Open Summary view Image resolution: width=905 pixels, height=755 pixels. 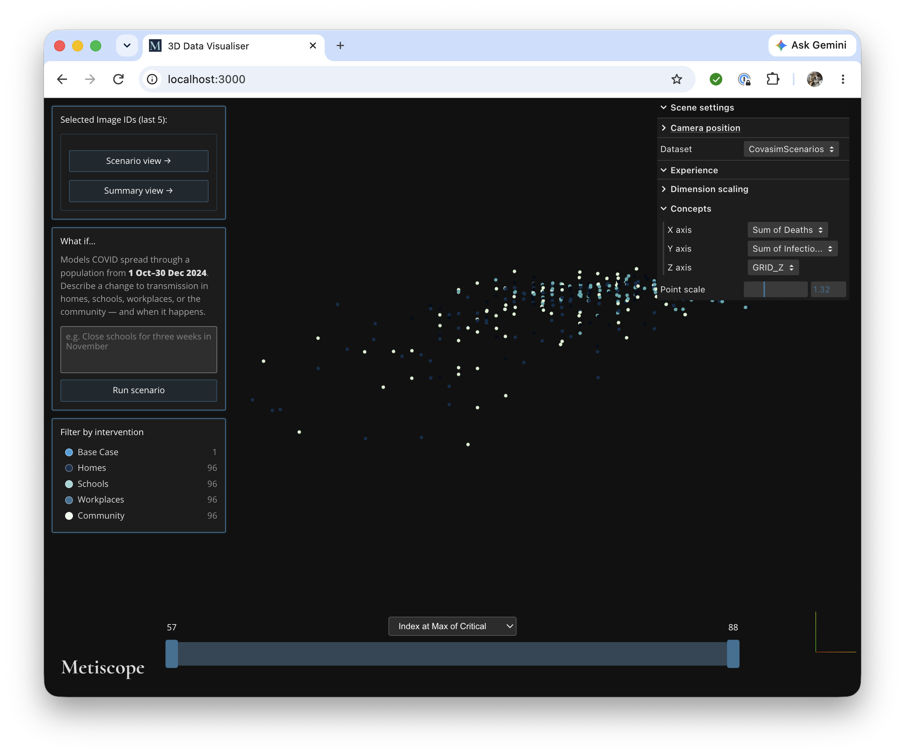click(139, 191)
